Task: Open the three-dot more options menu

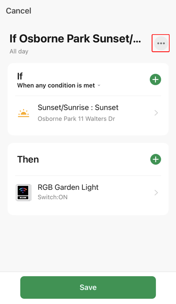Action: (161, 43)
